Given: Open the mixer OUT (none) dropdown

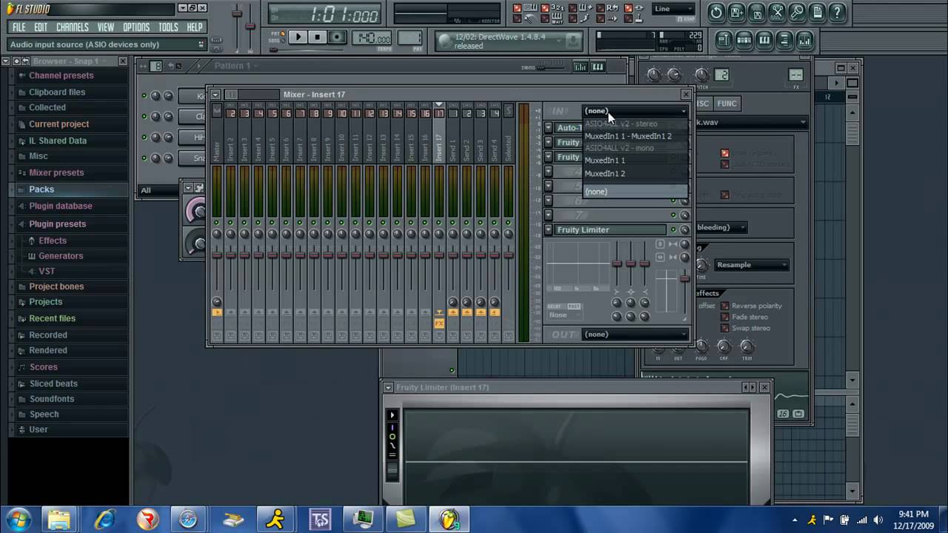Looking at the screenshot, I should [635, 334].
